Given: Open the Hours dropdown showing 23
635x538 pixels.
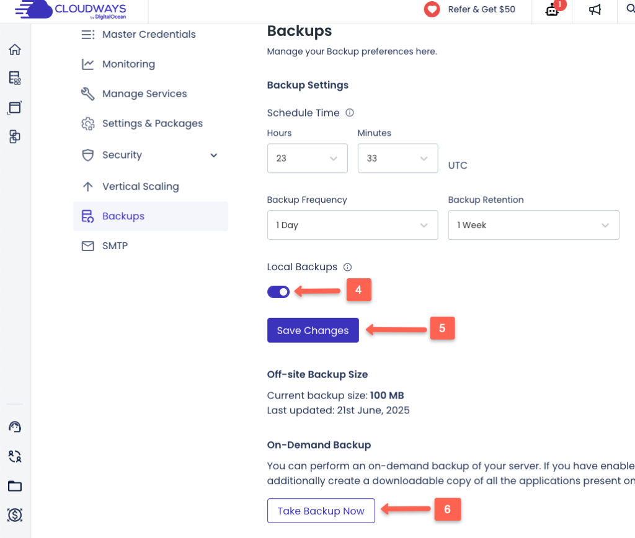Looking at the screenshot, I should point(307,158).
